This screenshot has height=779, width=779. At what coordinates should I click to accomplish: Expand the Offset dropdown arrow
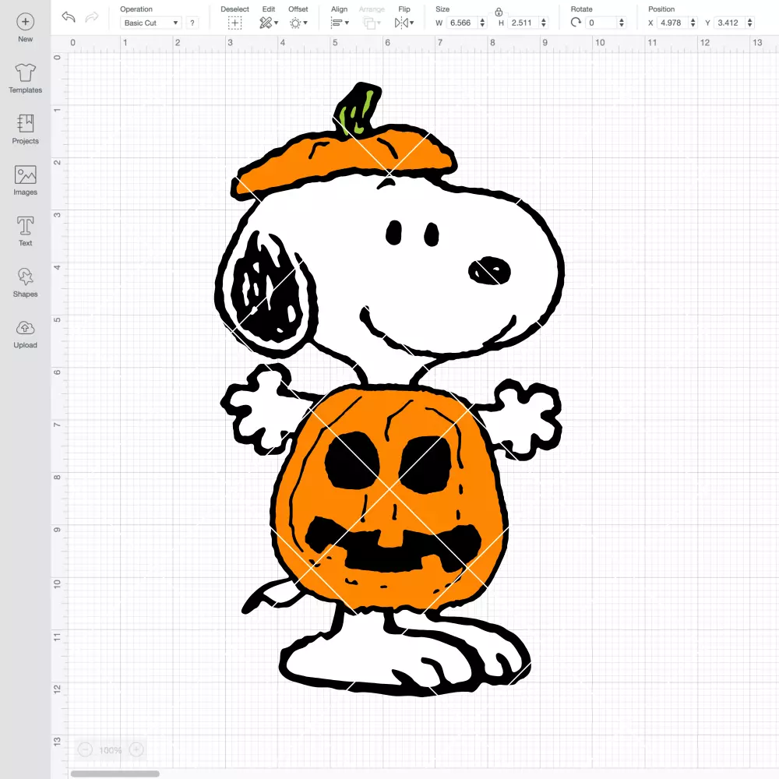(305, 23)
